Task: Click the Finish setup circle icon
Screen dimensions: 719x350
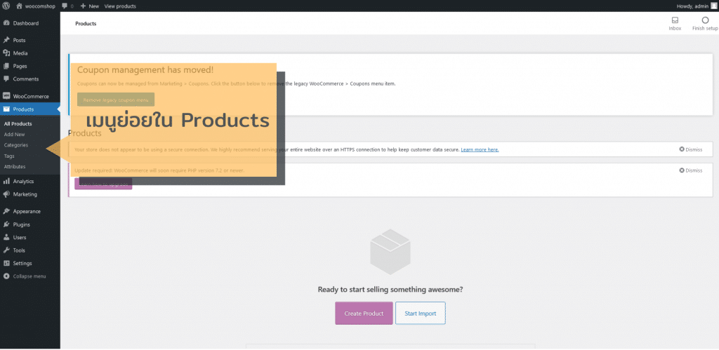Action: (705, 20)
